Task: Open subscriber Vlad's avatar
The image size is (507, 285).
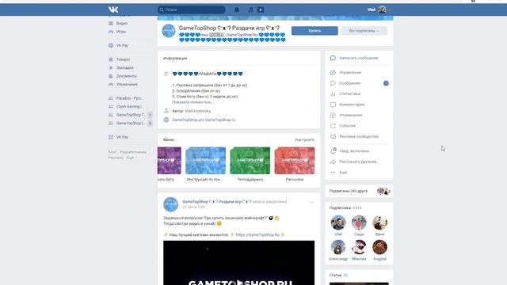Action: 338,222
